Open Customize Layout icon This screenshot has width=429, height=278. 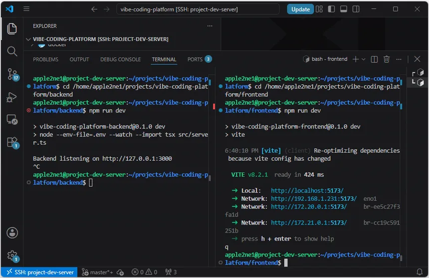point(319,9)
